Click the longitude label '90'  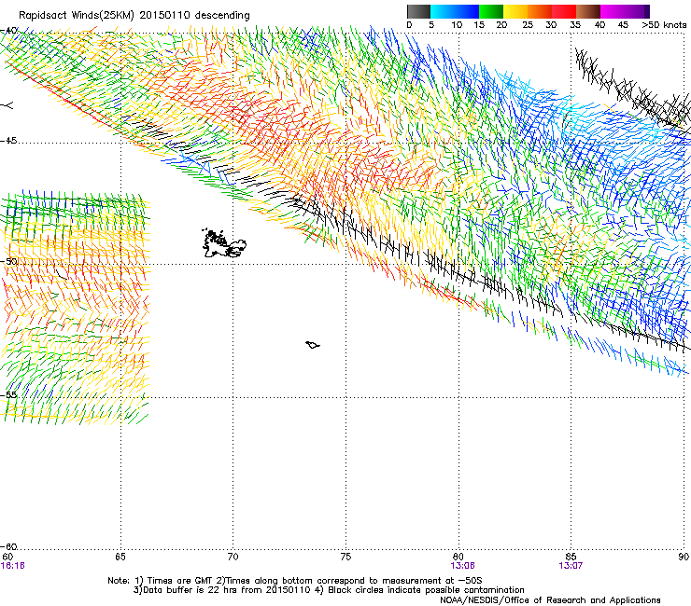point(684,557)
